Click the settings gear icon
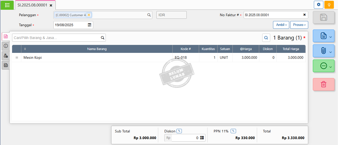338x145 pixels. pyautogui.click(x=318, y=5)
